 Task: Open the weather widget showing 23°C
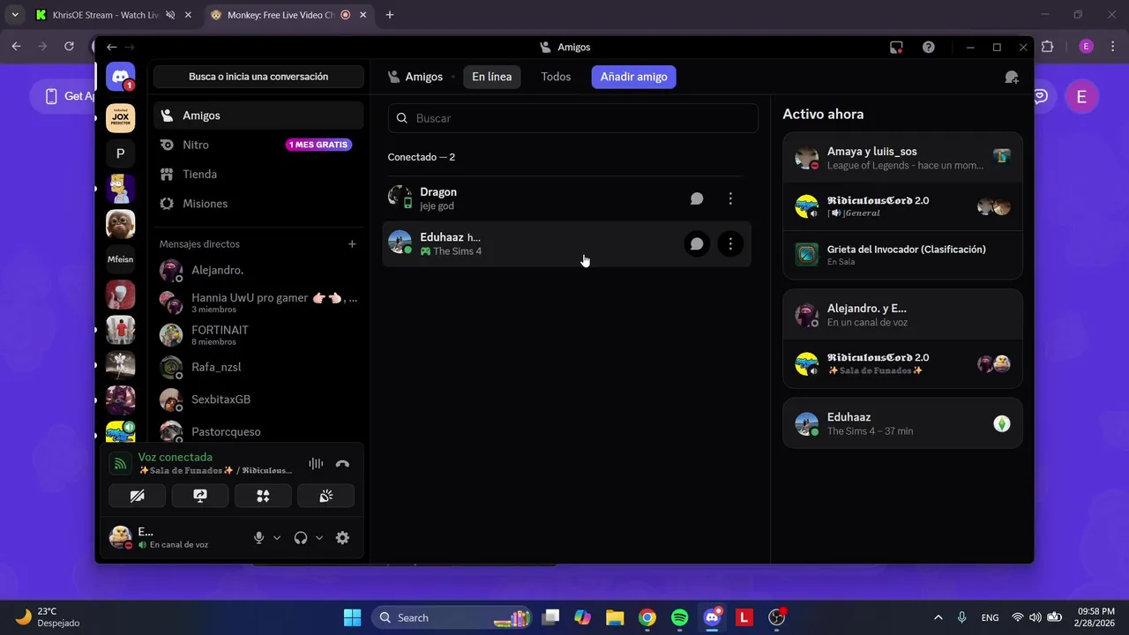48,617
